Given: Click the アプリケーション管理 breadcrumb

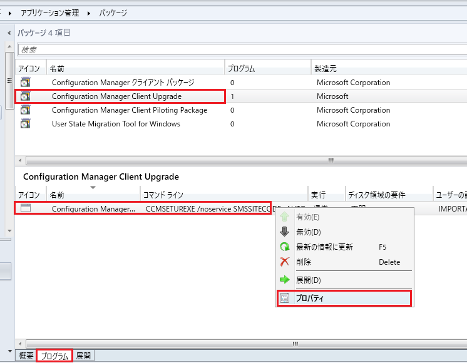Looking at the screenshot, I should click(x=49, y=13).
